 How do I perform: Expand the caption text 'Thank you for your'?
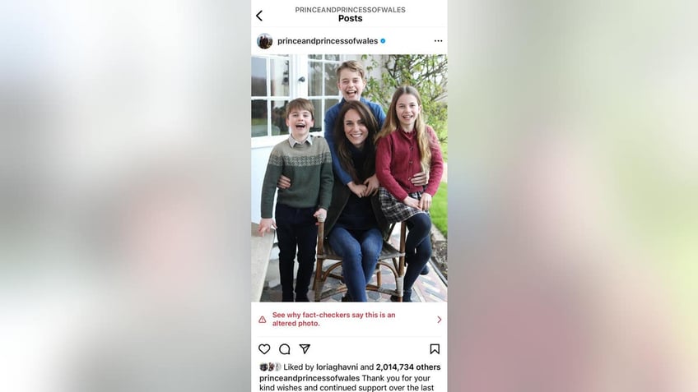[x=396, y=378]
